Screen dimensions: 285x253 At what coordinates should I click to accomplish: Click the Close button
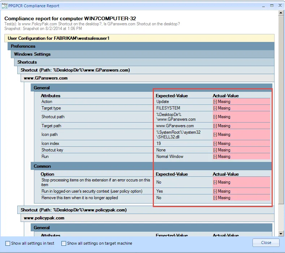[266, 243]
